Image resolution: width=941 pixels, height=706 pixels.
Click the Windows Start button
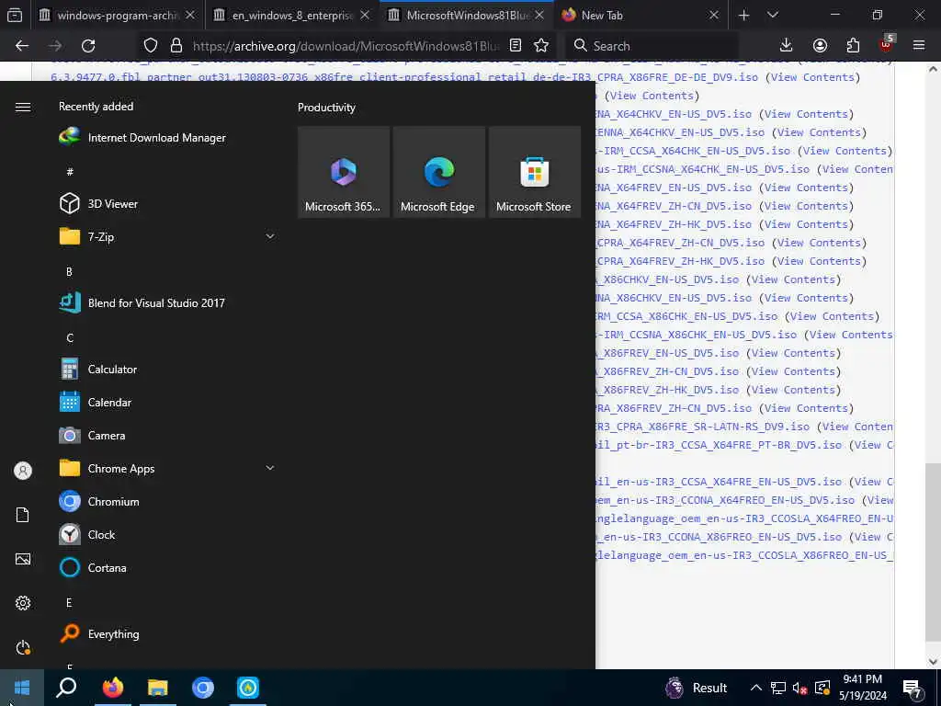[x=22, y=688]
